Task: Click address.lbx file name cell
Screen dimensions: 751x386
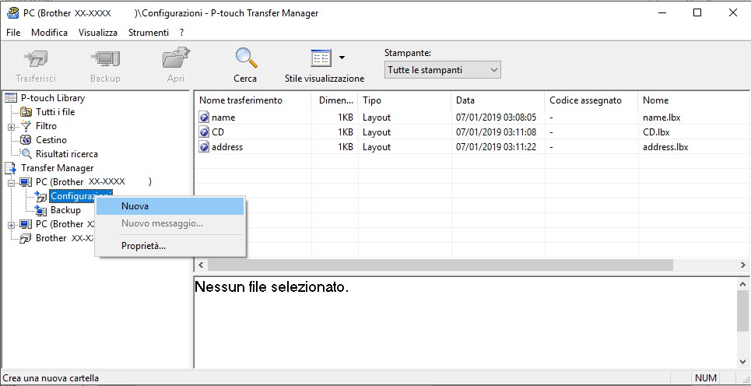Action: pos(665,147)
